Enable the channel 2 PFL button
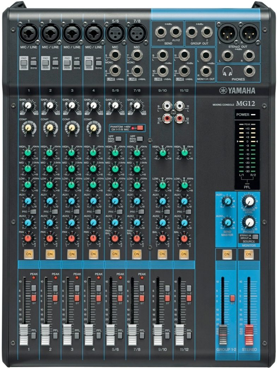The height and width of the screenshot is (368, 277). pyautogui.click(x=55, y=336)
